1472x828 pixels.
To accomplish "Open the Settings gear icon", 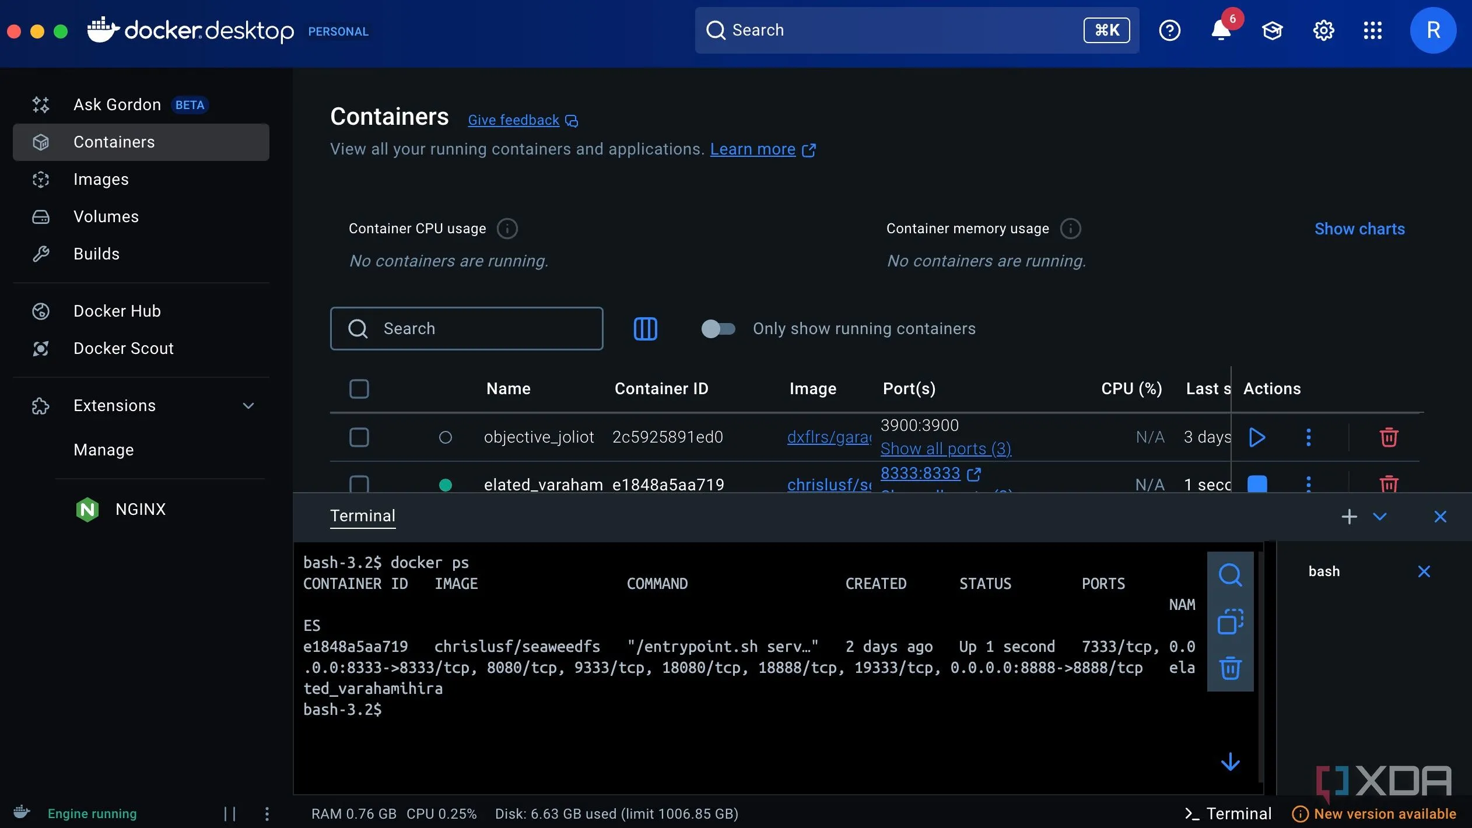I will pyautogui.click(x=1323, y=30).
